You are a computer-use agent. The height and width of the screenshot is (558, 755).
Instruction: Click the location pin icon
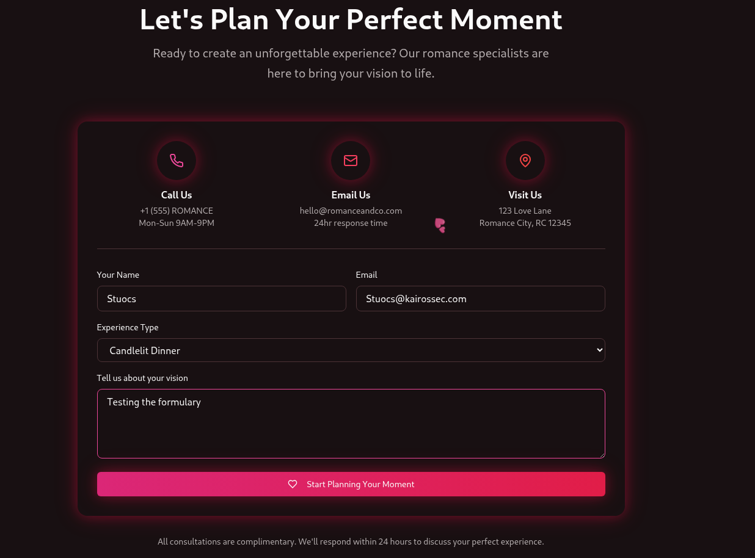(525, 161)
